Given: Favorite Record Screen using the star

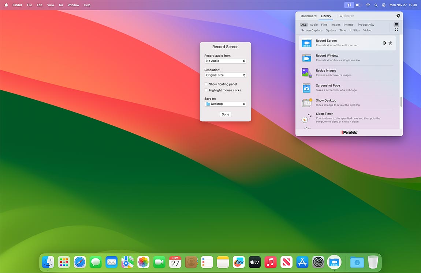Looking at the screenshot, I should 390,43.
